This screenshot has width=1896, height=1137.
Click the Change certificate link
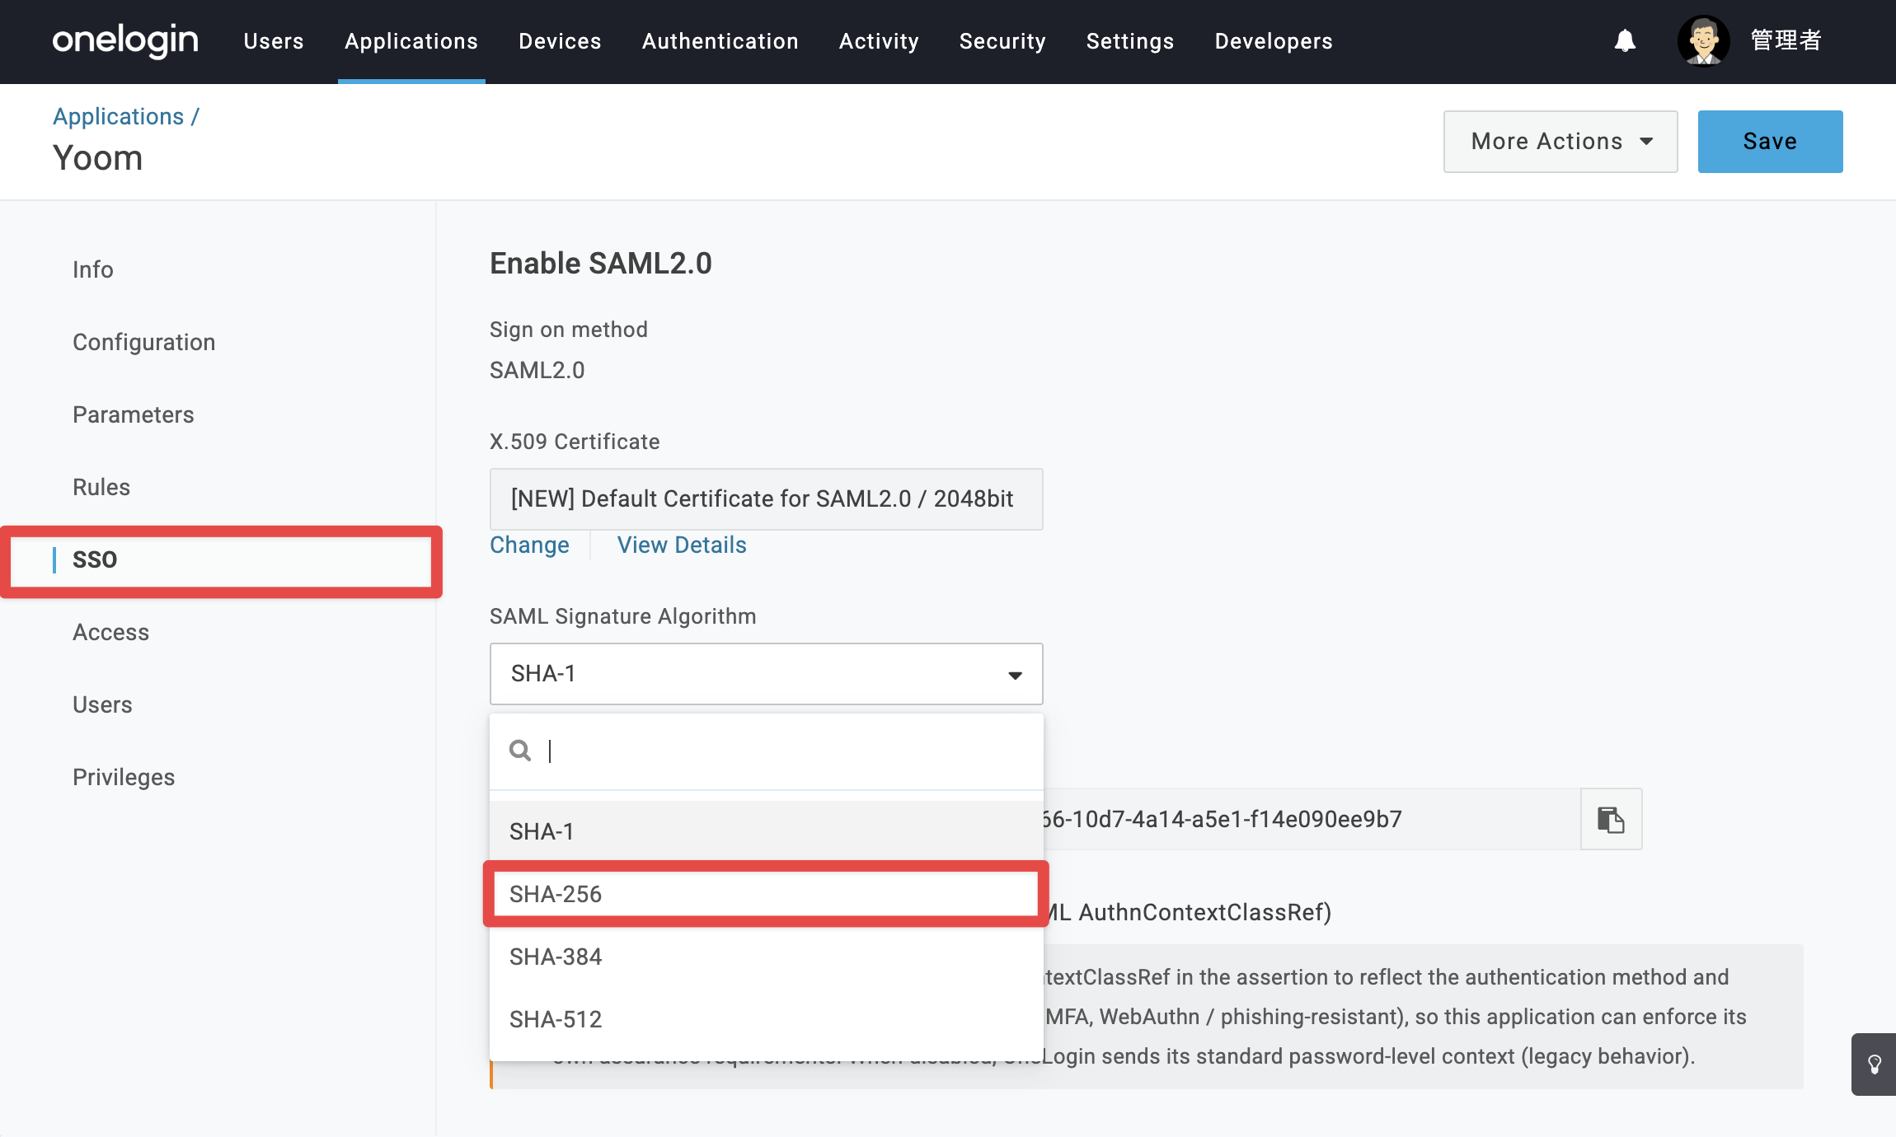click(x=529, y=545)
